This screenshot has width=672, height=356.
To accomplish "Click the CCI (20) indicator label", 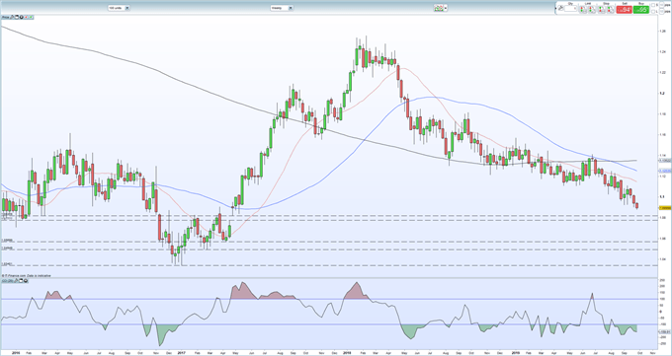I will (7, 281).
